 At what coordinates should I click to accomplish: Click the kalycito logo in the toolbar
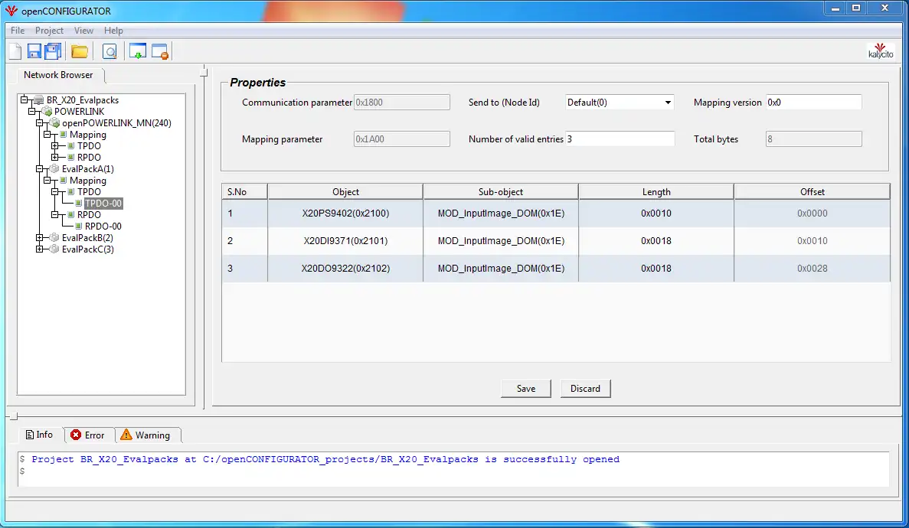click(x=881, y=51)
